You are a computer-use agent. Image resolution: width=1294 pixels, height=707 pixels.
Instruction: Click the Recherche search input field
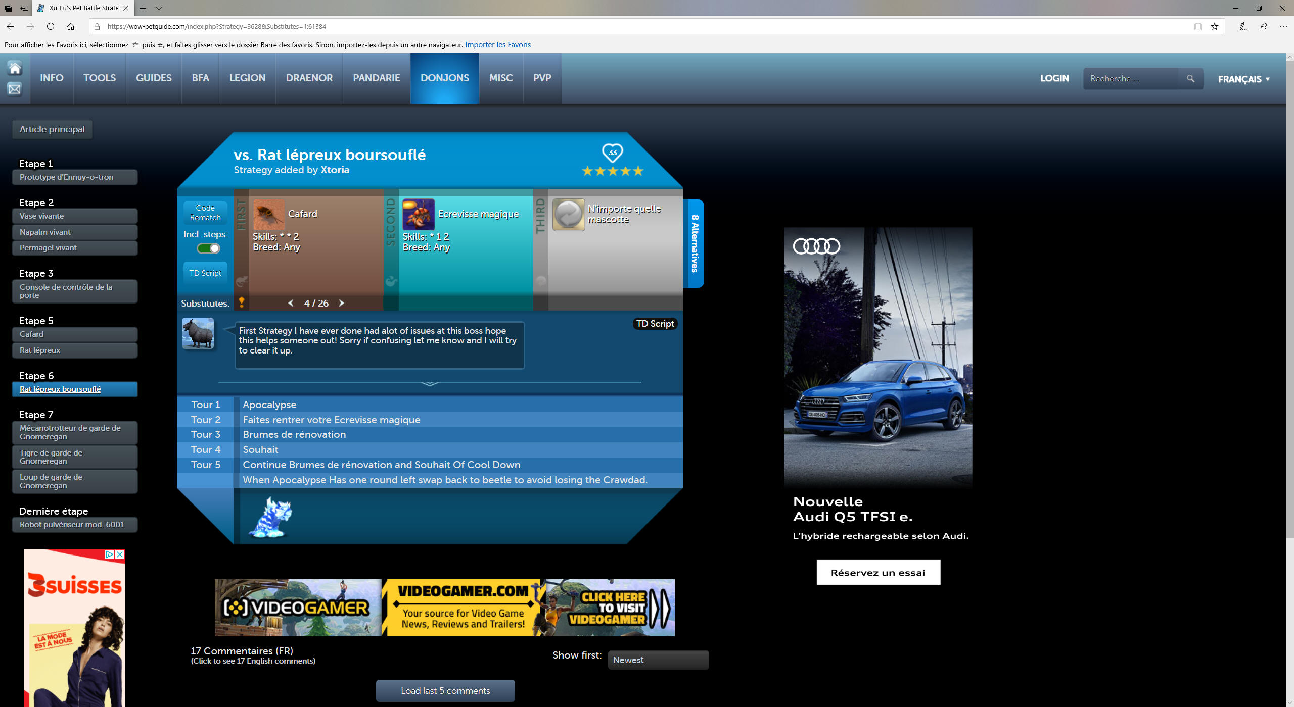[1130, 79]
